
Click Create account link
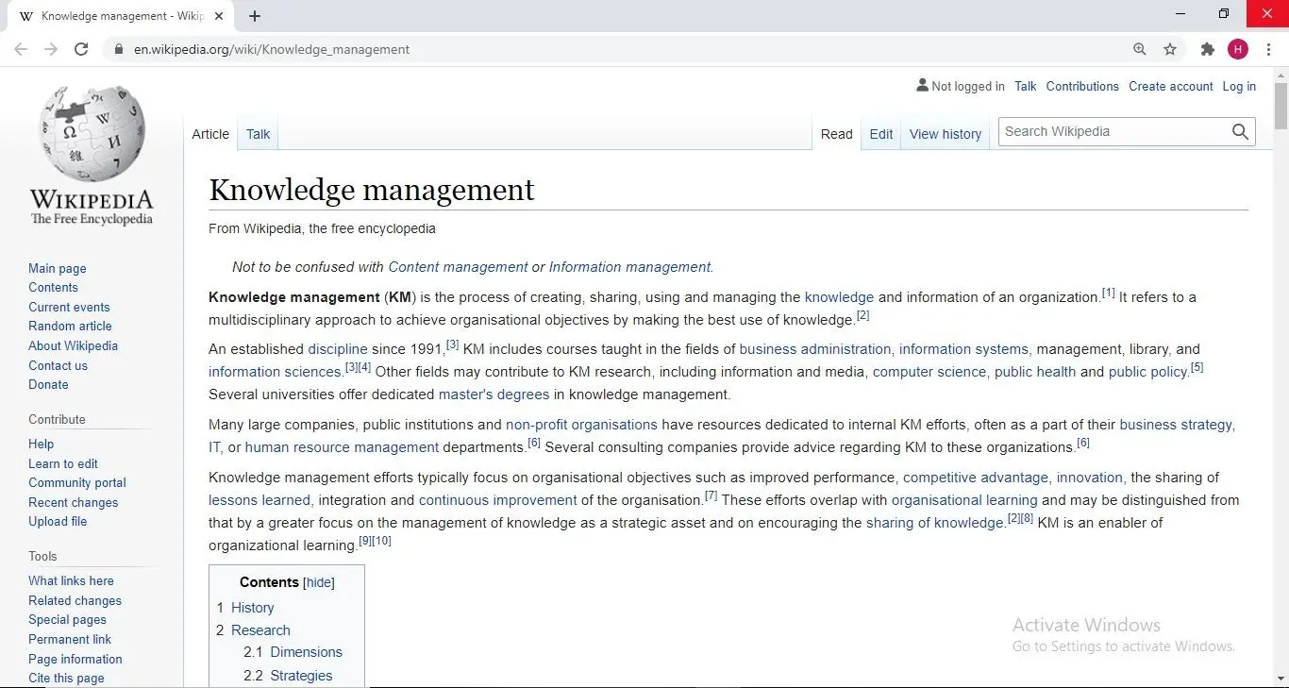pyautogui.click(x=1171, y=86)
